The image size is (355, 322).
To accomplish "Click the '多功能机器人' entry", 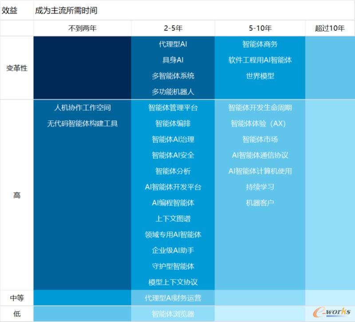I will tap(173, 92).
